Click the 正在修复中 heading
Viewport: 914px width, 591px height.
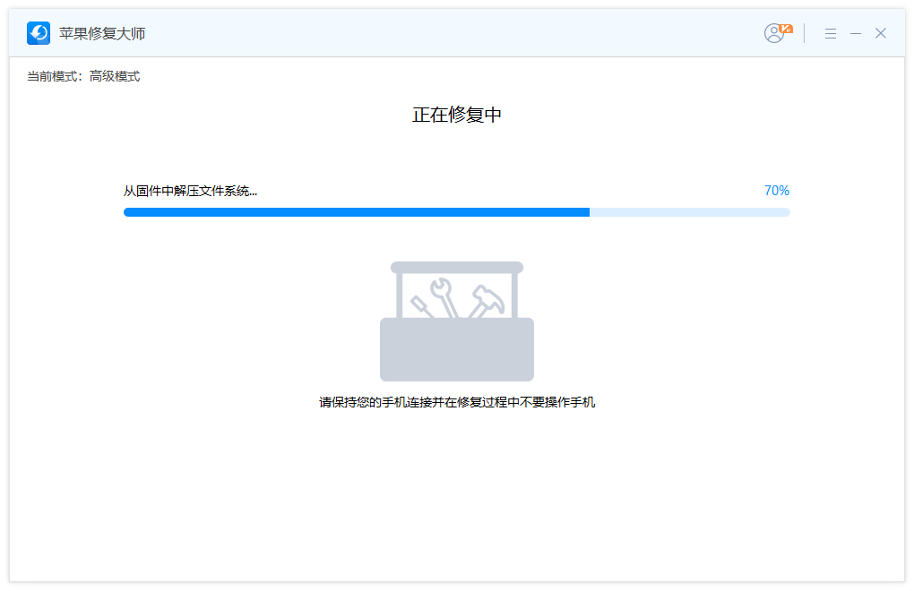(456, 115)
